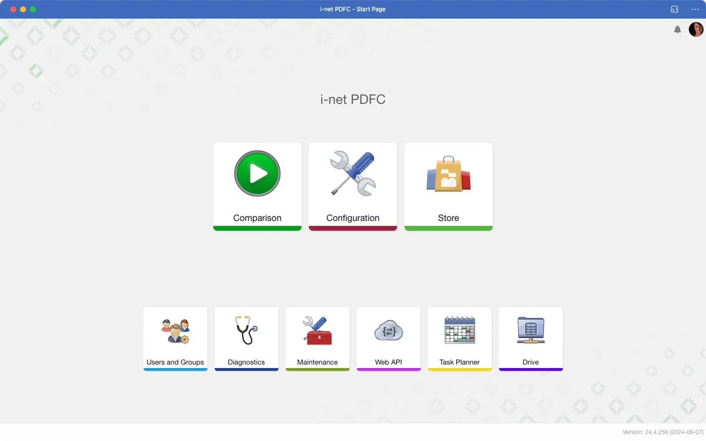Click the "i-net PDFC" page heading
The height and width of the screenshot is (441, 706).
click(x=352, y=99)
